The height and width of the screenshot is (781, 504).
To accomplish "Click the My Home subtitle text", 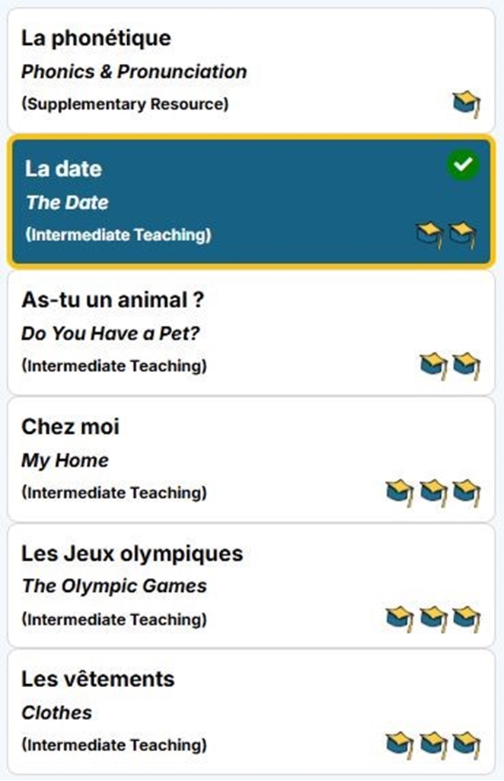I will tap(65, 460).
